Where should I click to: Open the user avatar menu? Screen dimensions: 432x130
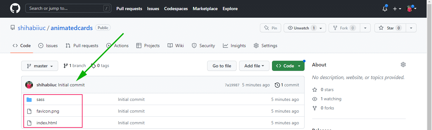411,9
